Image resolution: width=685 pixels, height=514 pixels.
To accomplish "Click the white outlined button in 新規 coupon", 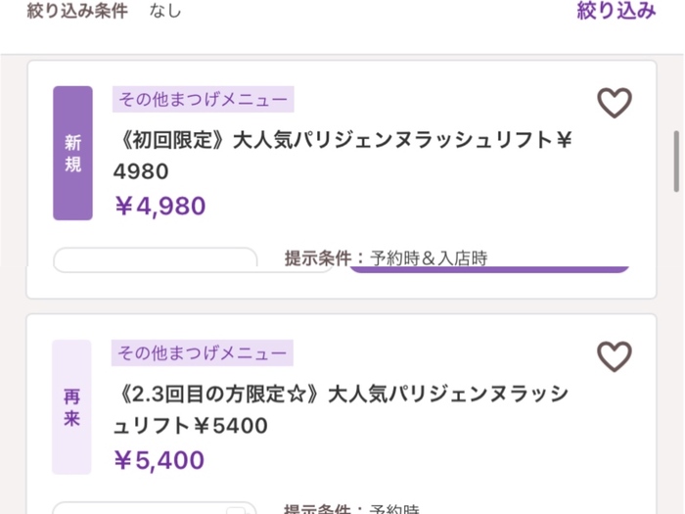I will point(155,260).
